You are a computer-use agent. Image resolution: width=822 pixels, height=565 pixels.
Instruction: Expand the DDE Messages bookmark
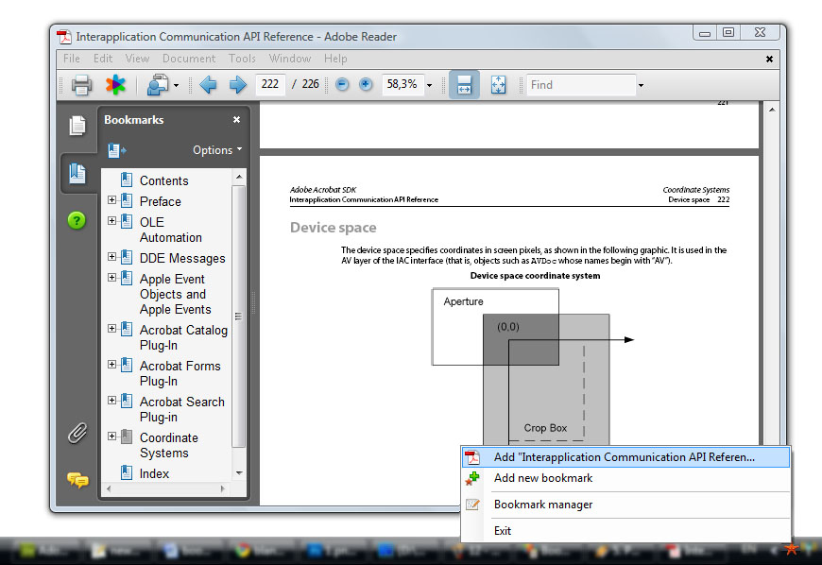point(111,256)
